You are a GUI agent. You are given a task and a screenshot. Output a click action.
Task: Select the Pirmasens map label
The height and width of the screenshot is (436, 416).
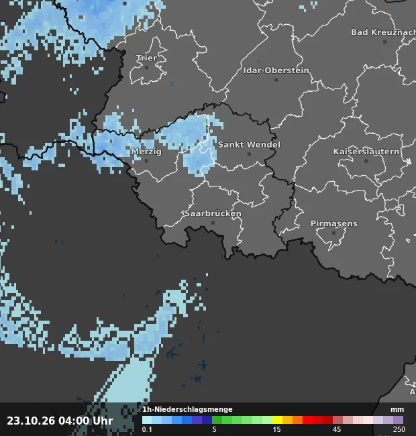point(334,223)
